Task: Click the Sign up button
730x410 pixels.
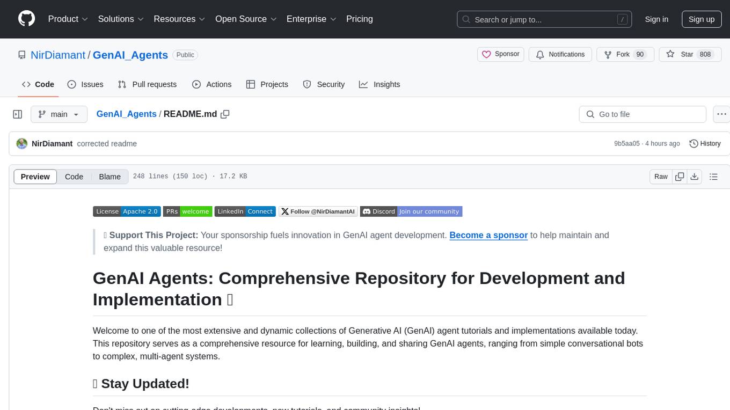Action: (702, 19)
